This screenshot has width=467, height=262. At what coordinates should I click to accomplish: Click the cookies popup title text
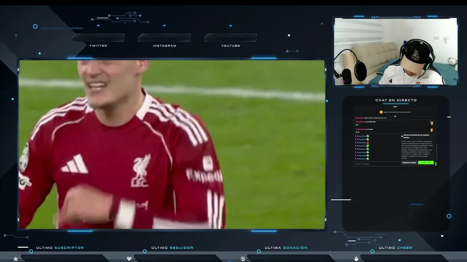[416, 136]
